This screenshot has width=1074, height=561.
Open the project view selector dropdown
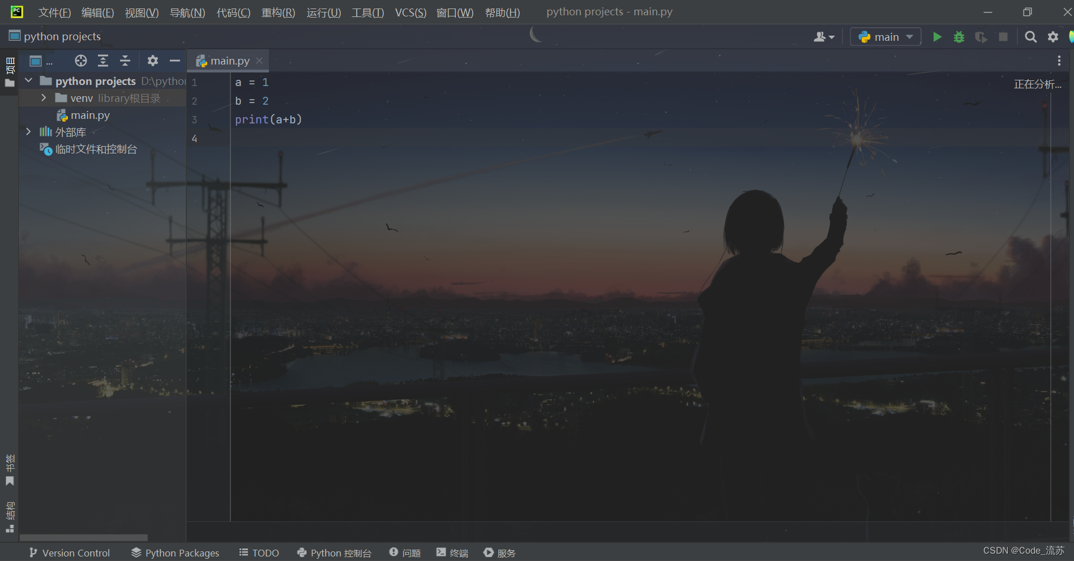point(41,61)
